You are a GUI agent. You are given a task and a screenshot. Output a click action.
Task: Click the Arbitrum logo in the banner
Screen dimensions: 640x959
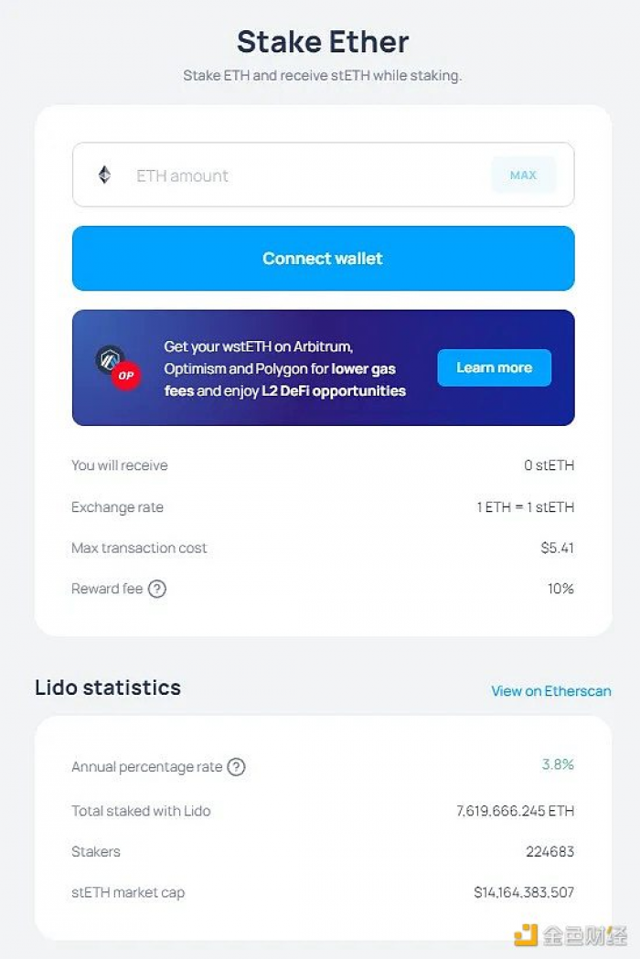(110, 359)
